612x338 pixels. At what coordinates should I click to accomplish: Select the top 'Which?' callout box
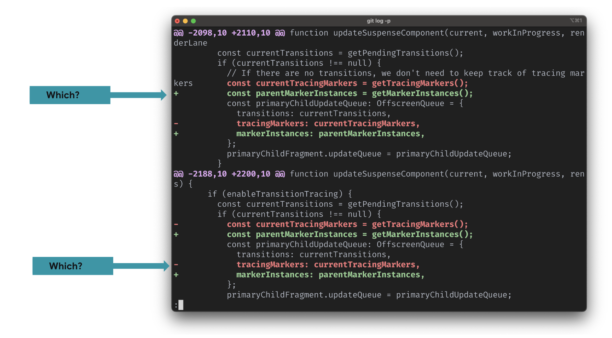point(70,95)
